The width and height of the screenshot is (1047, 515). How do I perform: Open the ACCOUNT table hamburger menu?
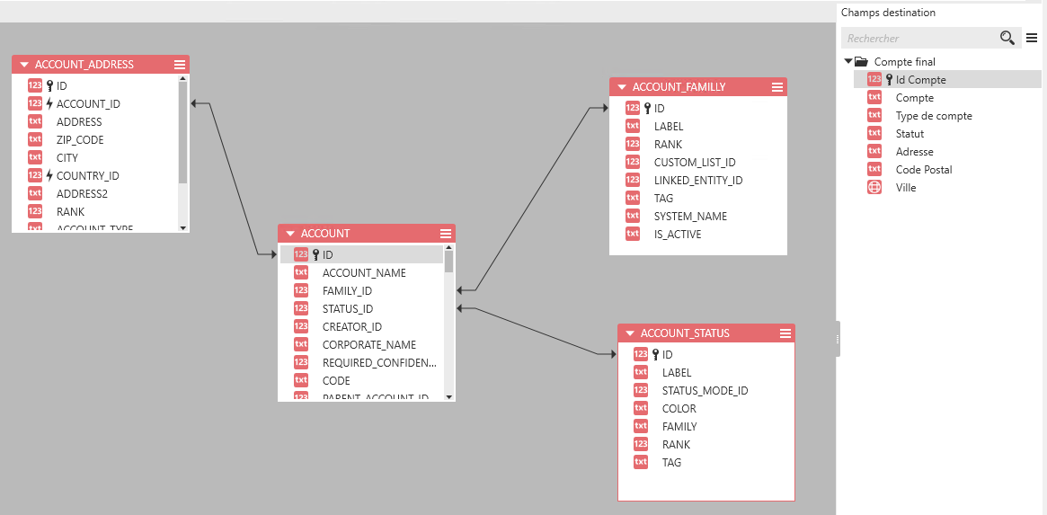(446, 234)
